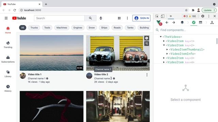Select the Tanks category chip
This screenshot has width=218, height=122.
[130, 28]
